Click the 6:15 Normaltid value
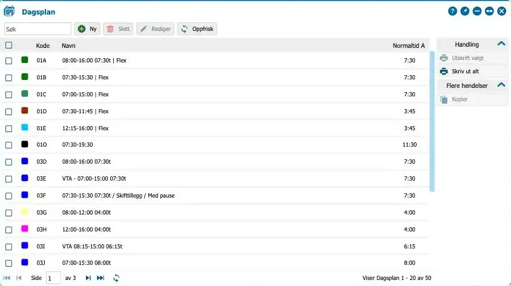Screen dimensions: 511x286 409,247
